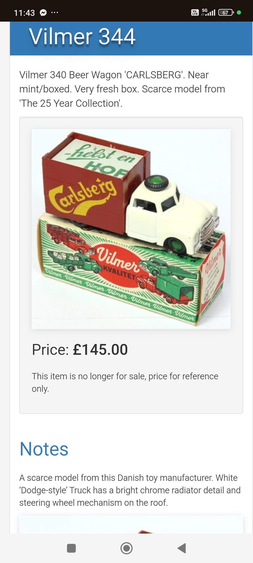Tap the battery indicator showing 67

point(226,12)
